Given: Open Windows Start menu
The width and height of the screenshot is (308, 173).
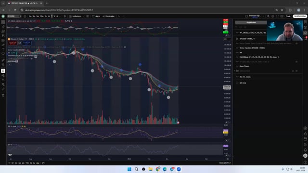Looking at the screenshot, I should 129,169.
